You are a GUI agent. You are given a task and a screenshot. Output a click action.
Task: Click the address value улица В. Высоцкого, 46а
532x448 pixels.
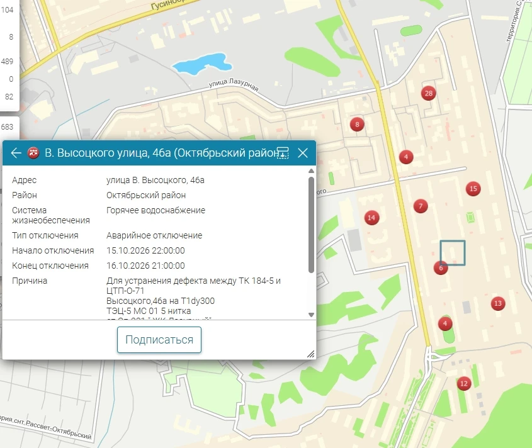coord(156,180)
